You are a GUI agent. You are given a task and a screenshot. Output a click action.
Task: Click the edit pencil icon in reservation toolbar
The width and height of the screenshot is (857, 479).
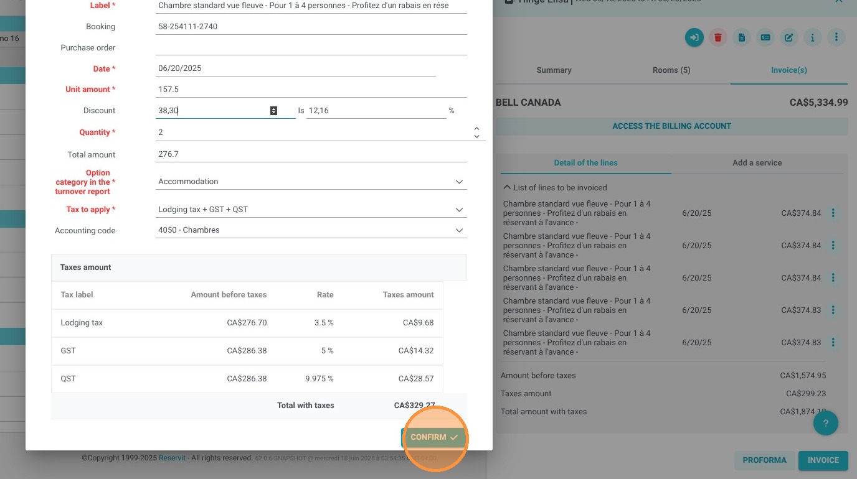pos(788,37)
